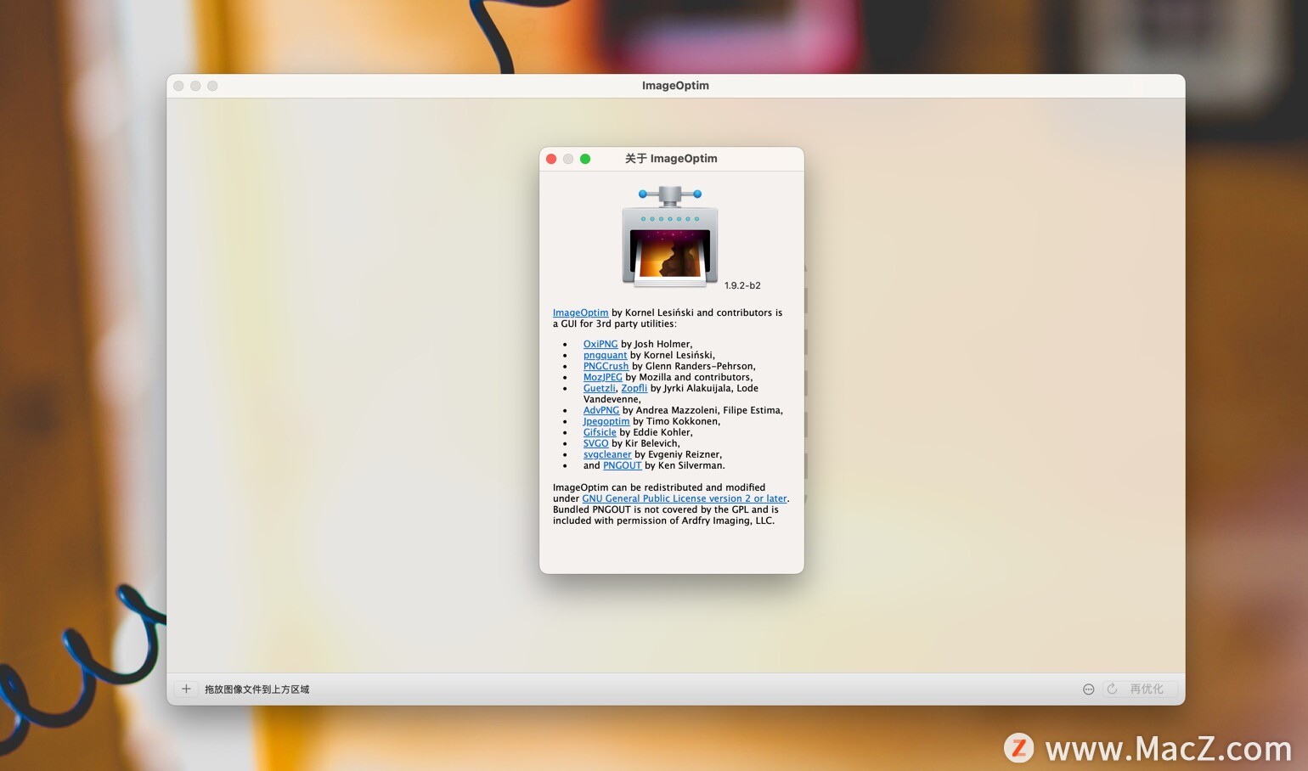This screenshot has height=771, width=1308.
Task: Open the OxiPNG link
Action: point(600,344)
